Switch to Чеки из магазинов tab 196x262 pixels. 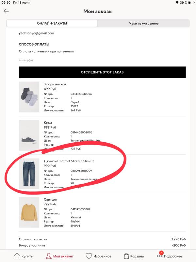[143, 24]
